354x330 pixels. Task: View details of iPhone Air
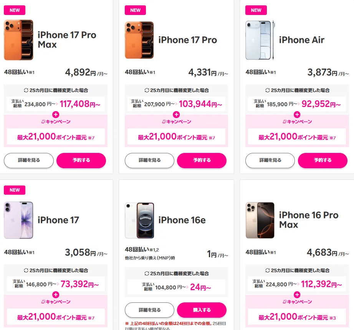coord(270,161)
